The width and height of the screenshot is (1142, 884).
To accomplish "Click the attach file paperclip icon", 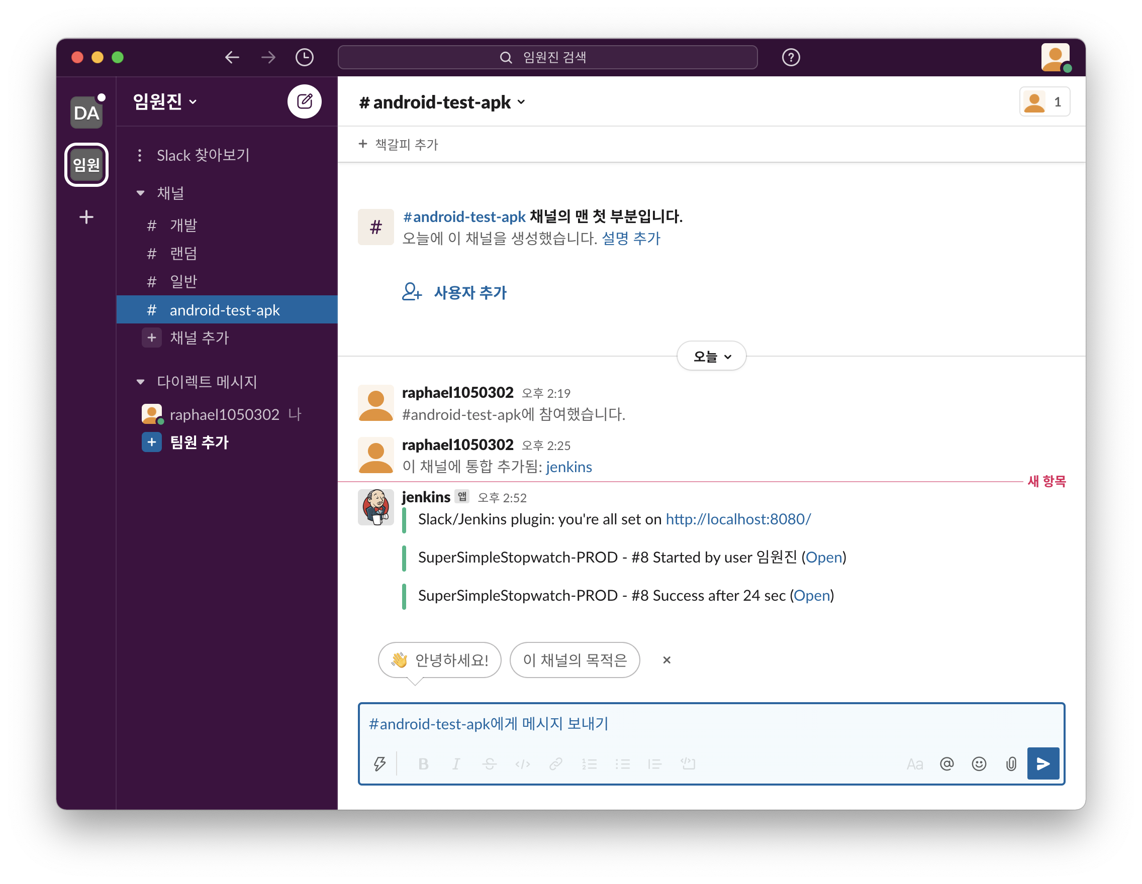I will click(1011, 764).
